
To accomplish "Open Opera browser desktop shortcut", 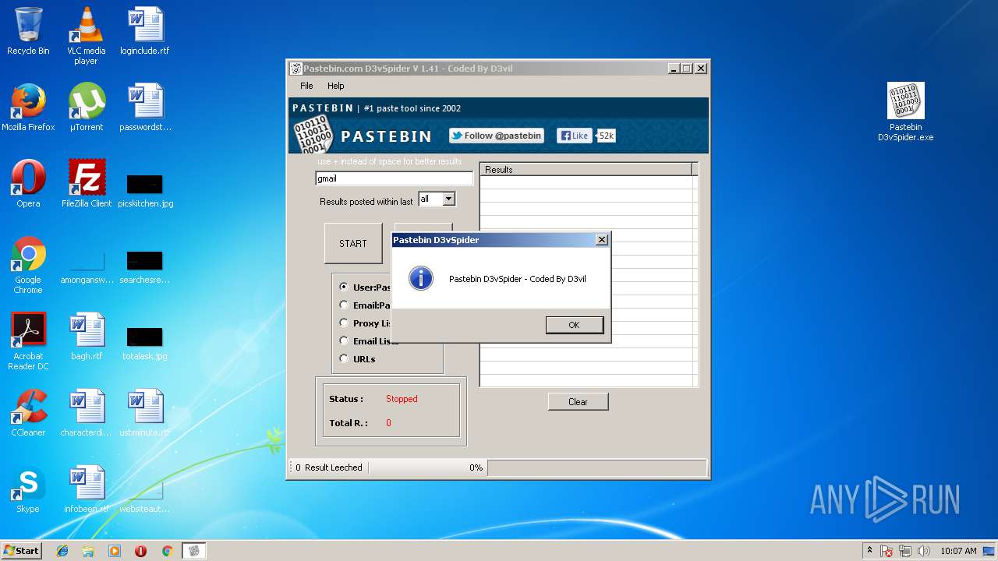I will pyautogui.click(x=28, y=184).
